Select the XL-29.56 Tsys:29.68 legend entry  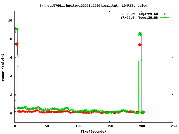coord(139,14)
